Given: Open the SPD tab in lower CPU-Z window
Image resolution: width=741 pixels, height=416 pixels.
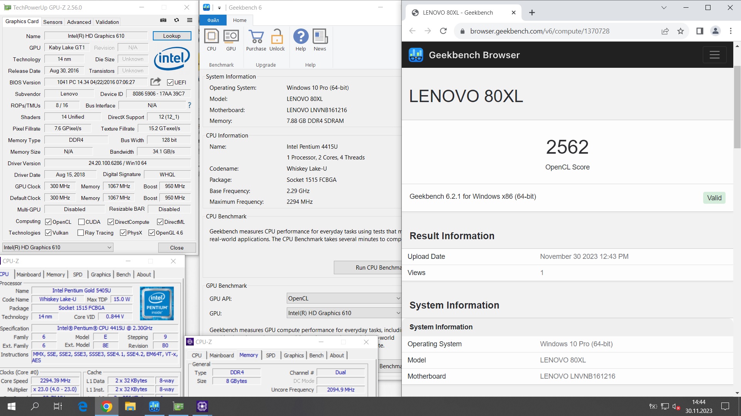Looking at the screenshot, I should point(271,356).
